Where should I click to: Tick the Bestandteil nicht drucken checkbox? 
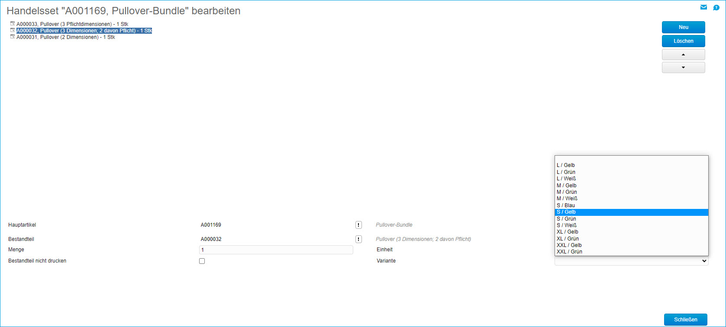[202, 261]
